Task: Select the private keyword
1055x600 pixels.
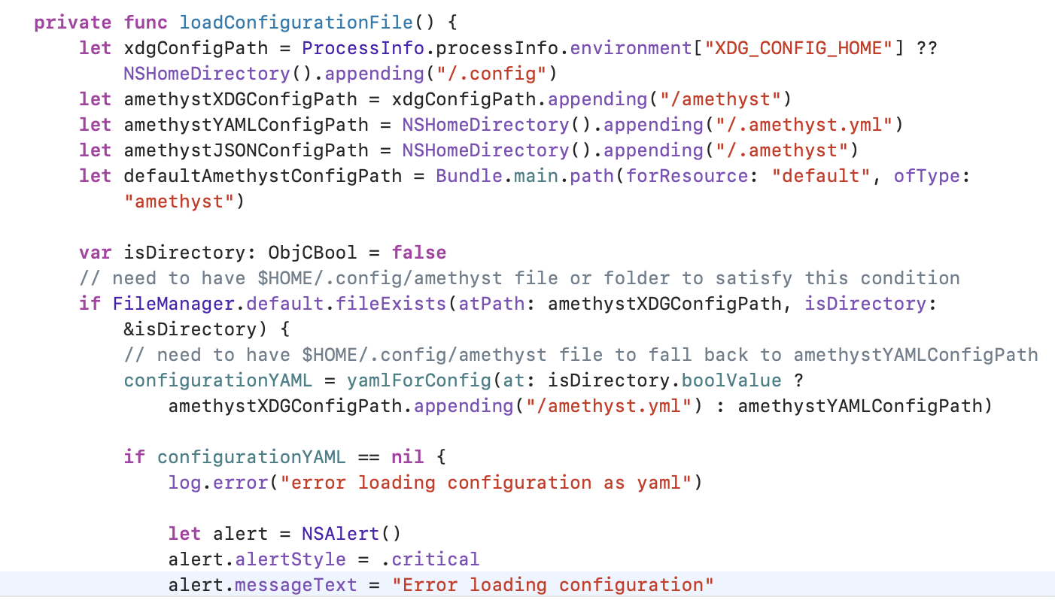Action: coord(72,23)
